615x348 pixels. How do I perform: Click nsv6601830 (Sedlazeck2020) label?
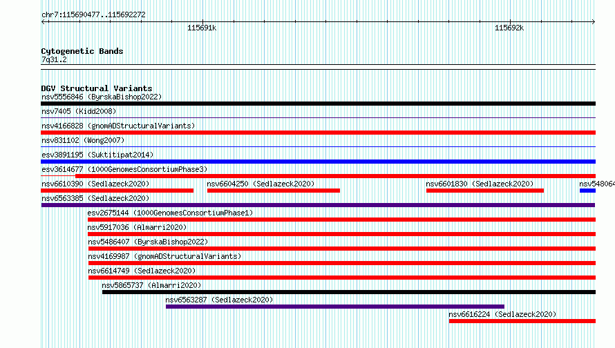click(480, 184)
